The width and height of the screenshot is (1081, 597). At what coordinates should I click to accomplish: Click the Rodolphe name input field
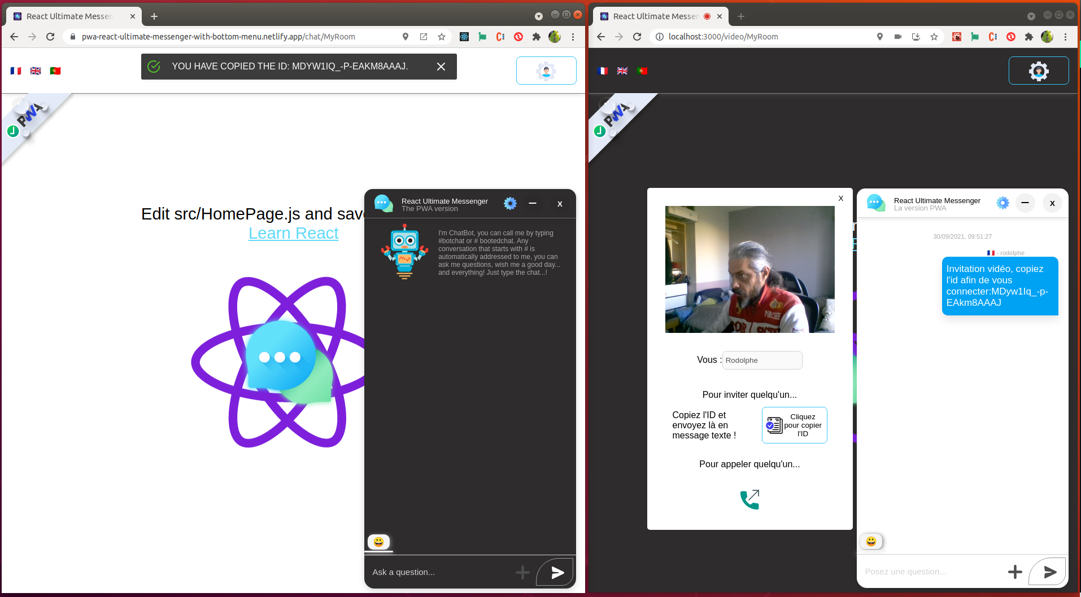pos(762,361)
